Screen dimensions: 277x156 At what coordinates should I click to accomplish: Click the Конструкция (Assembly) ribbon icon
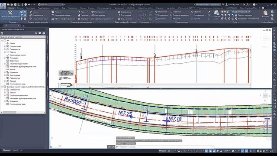pos(92,15)
